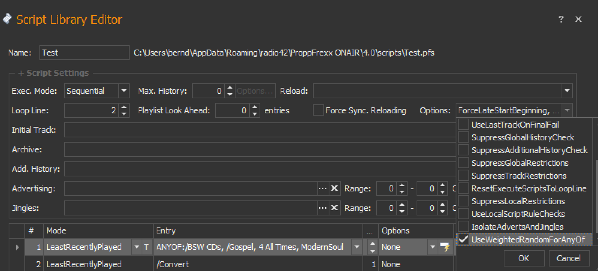Click Jingles range end spinner
The height and width of the screenshot is (271, 598).
442,208
